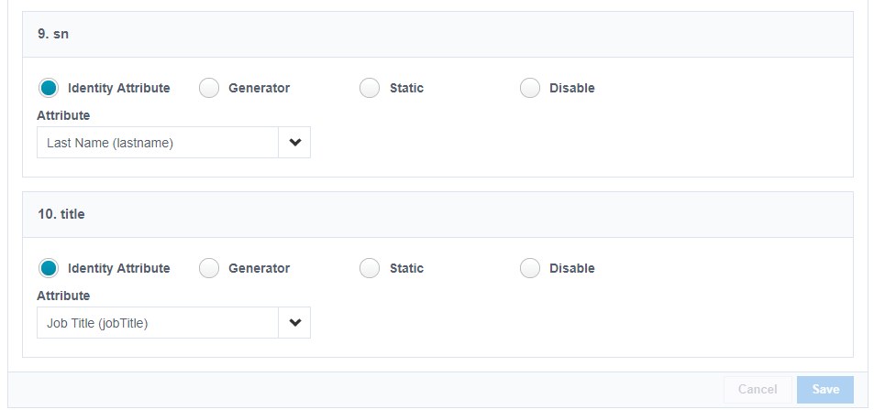Click the '10. title' section header
Screen dimensions: 874x420
tap(61, 214)
